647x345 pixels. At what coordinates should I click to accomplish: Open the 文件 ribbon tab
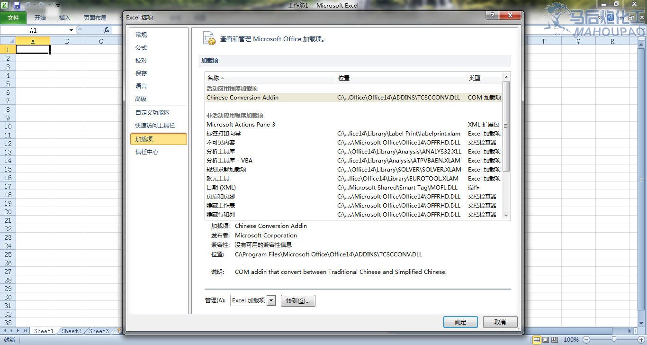(x=13, y=18)
